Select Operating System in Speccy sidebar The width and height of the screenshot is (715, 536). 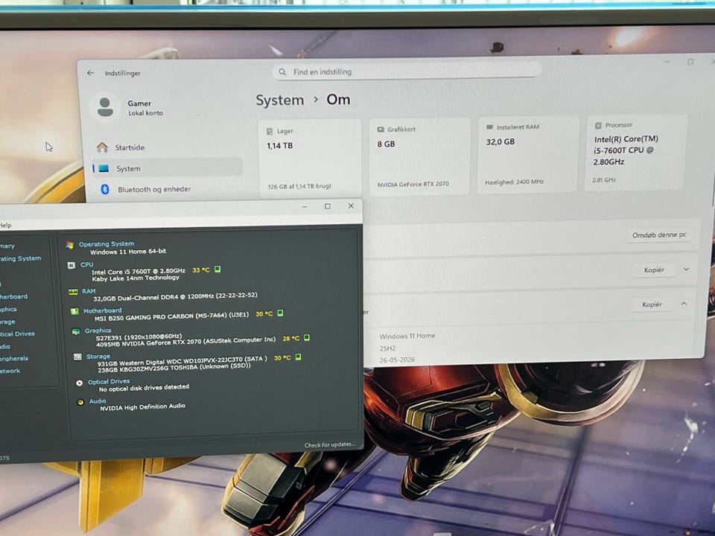coord(21,258)
